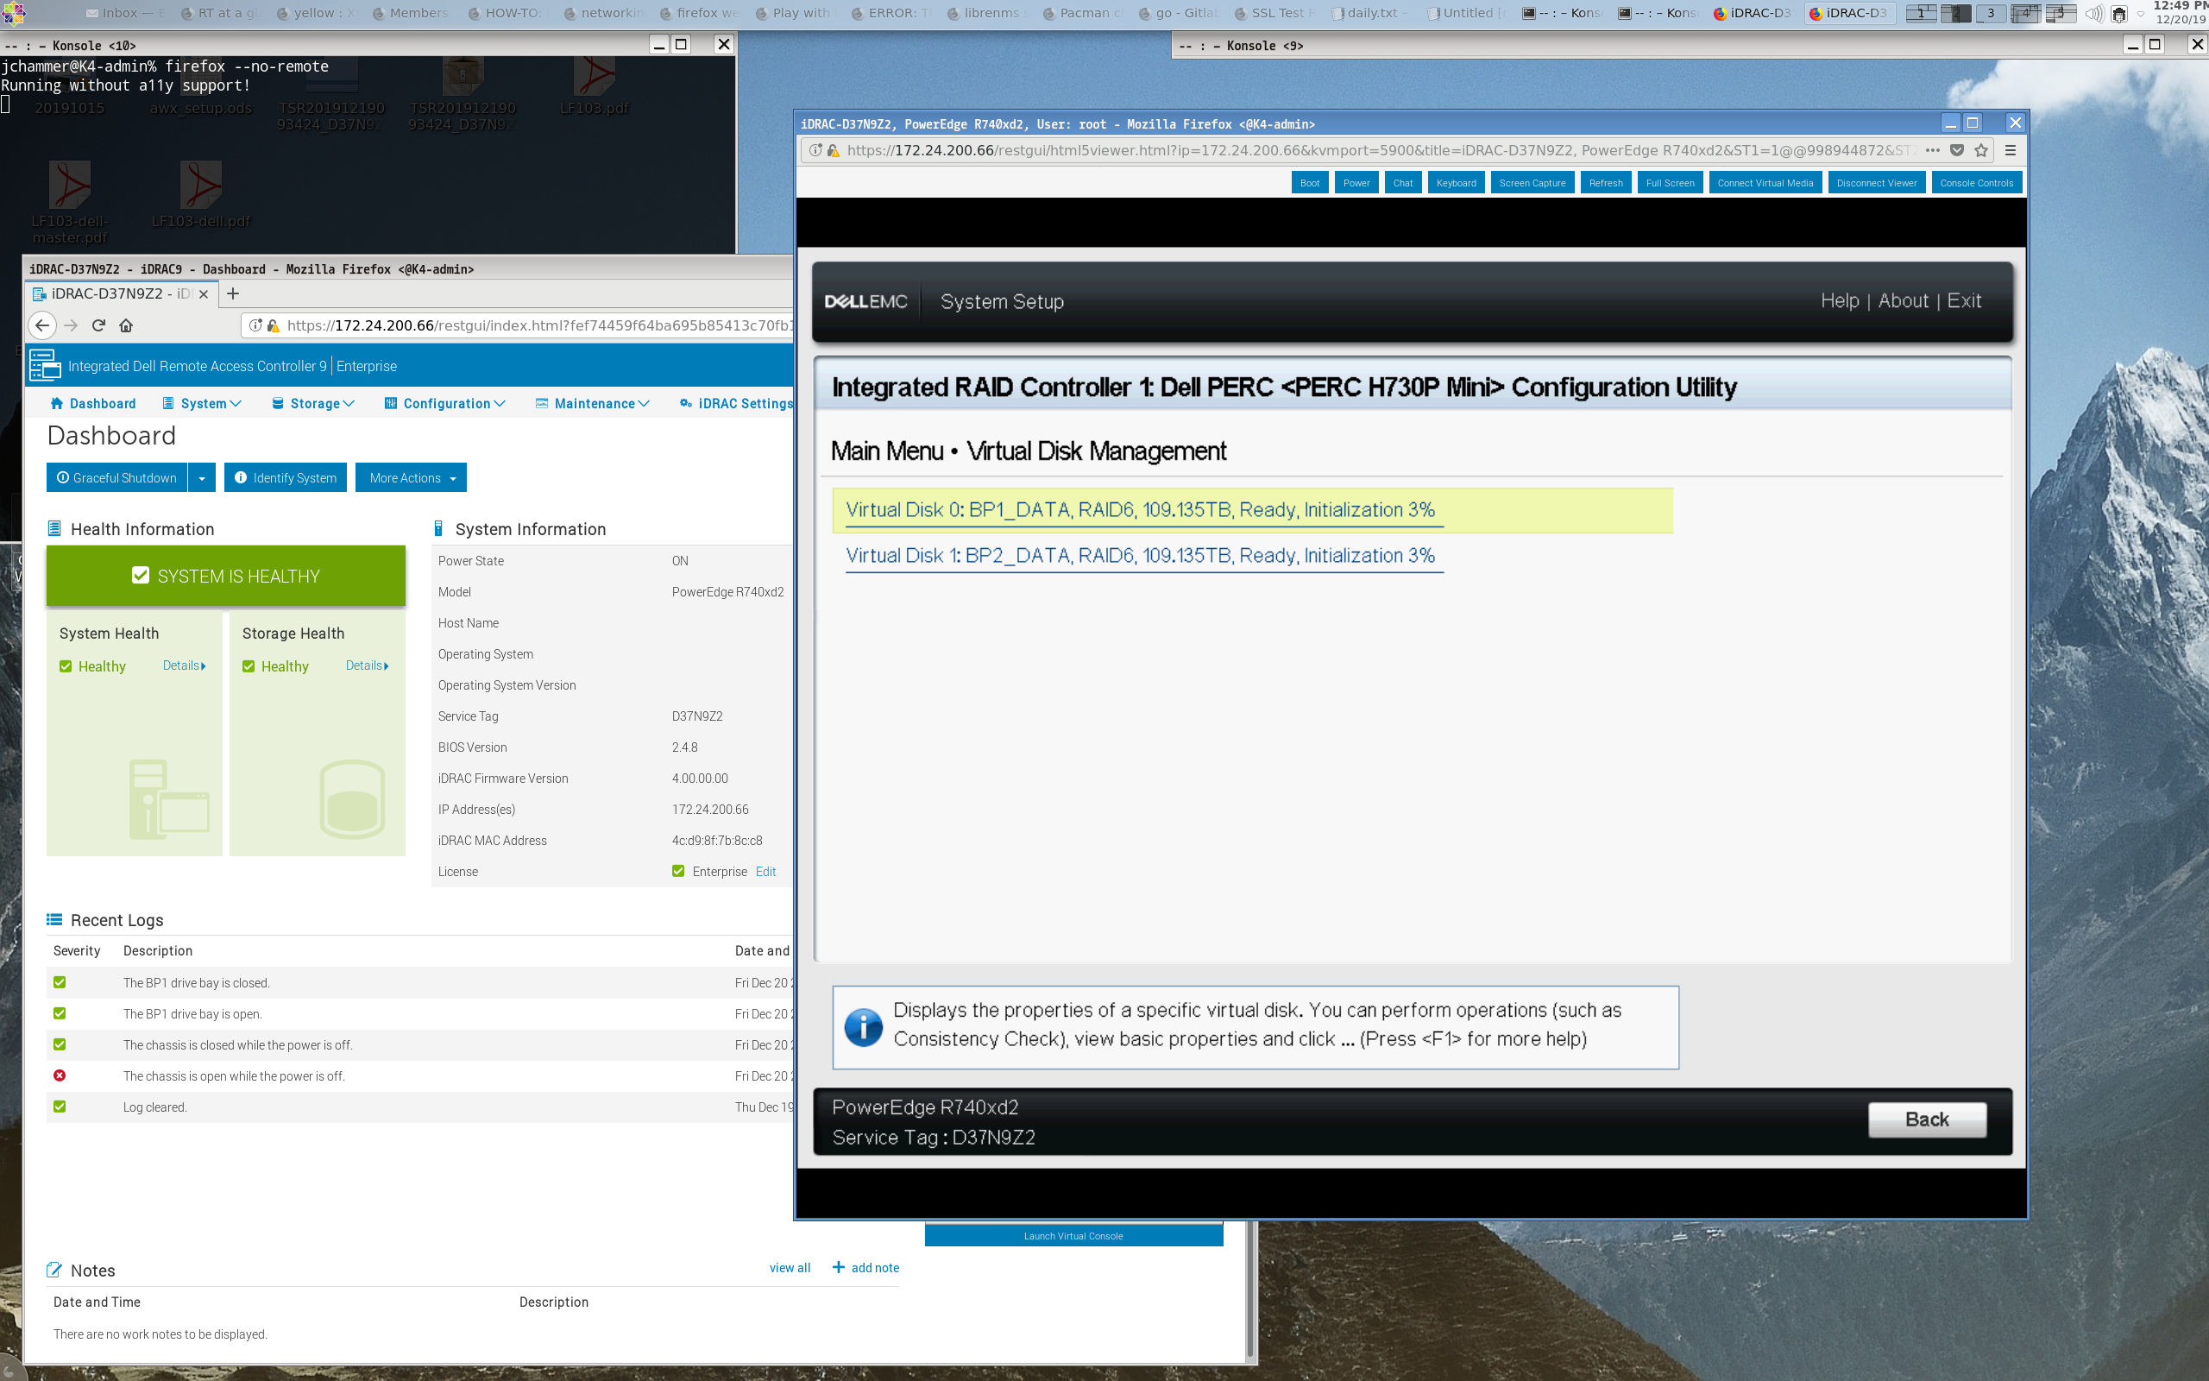Click Disconnect Viewer button
This screenshot has height=1381, width=2209.
(1877, 183)
